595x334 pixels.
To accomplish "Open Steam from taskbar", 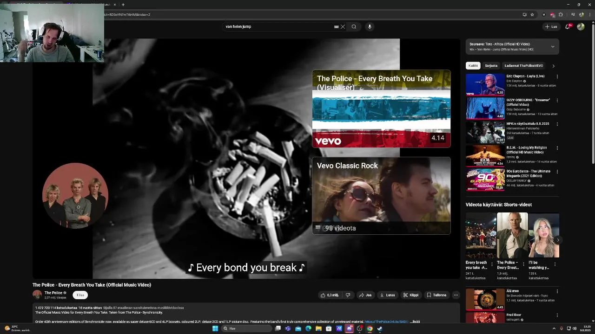I will coord(380,328).
